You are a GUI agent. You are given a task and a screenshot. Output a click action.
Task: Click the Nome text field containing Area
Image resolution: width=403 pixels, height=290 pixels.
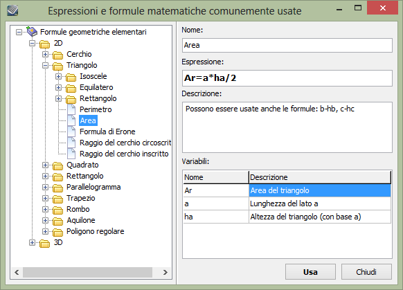click(x=287, y=45)
